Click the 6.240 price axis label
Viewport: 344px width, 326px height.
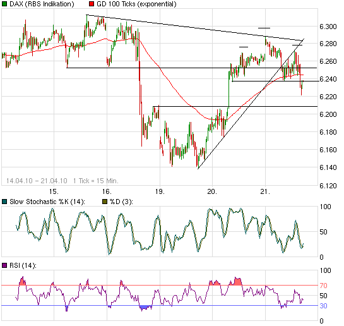coord(328,79)
